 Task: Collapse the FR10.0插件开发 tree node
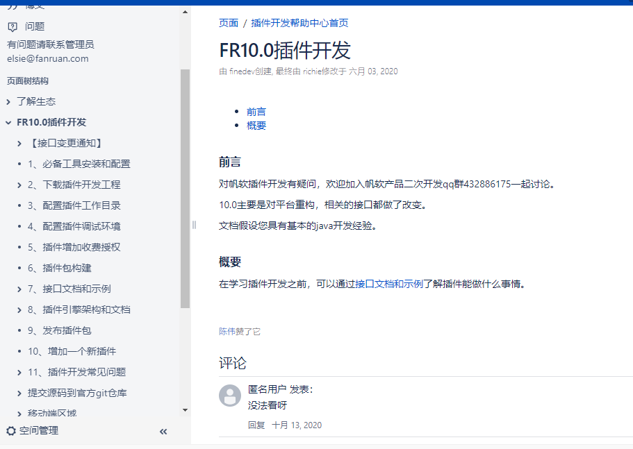(x=8, y=123)
